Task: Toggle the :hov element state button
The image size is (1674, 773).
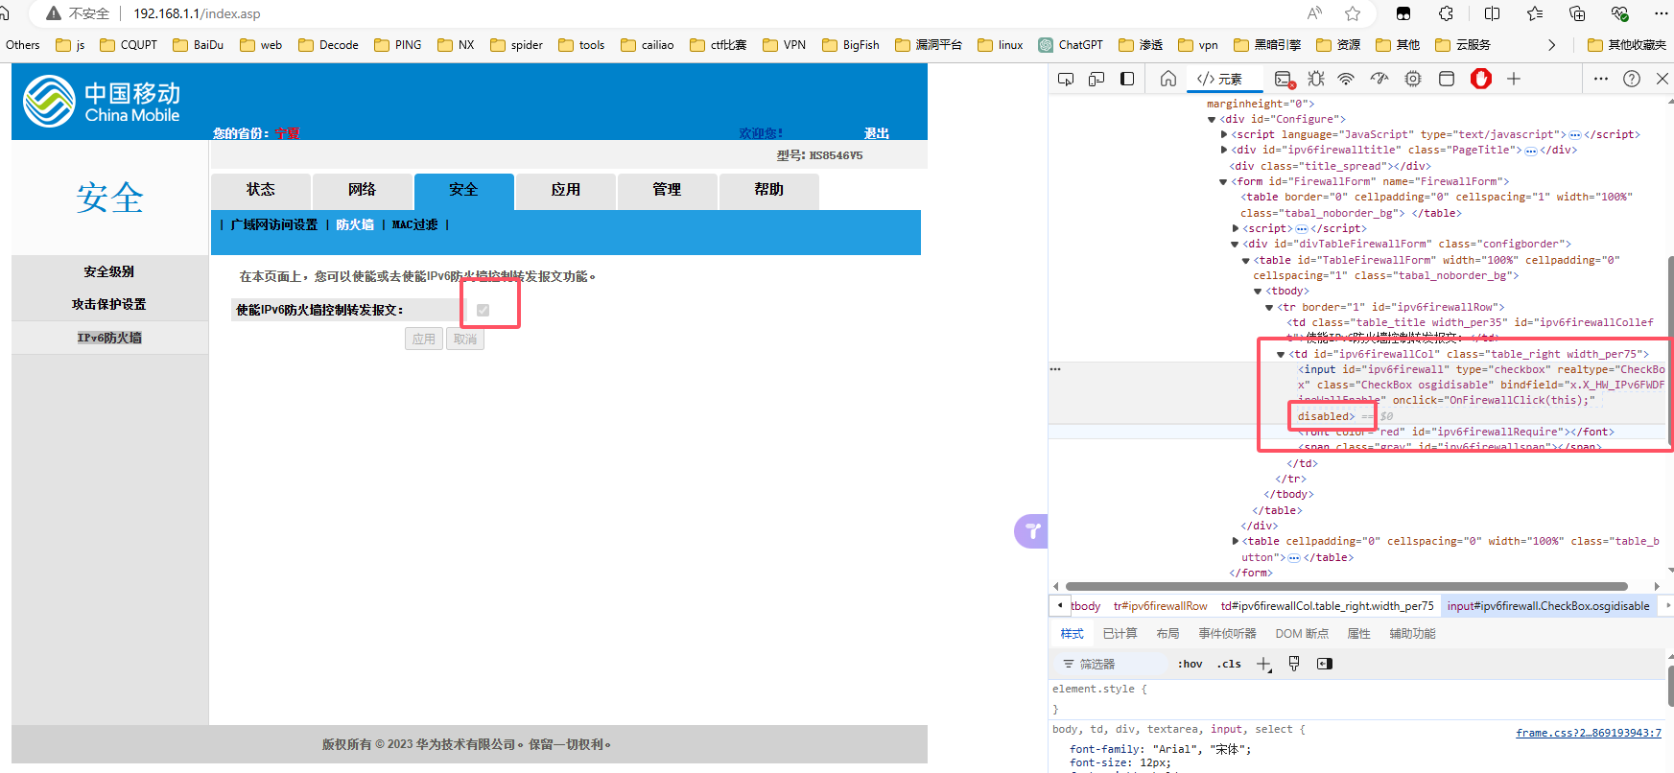Action: [x=1190, y=664]
